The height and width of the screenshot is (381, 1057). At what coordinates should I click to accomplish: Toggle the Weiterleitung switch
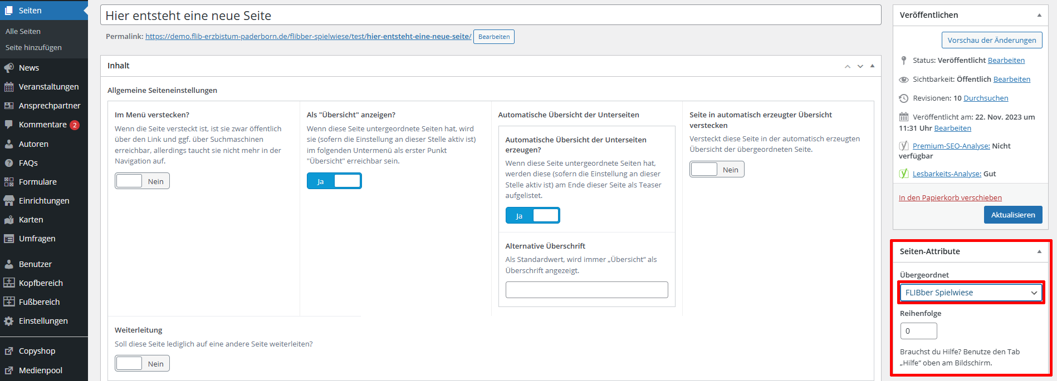[142, 364]
